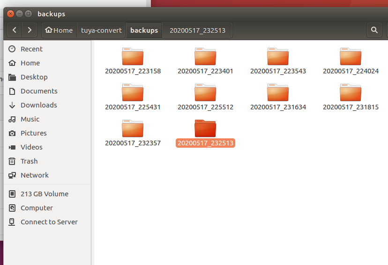388x265 pixels.
Task: Select folder icon 20200517_232357
Action: tap(133, 129)
